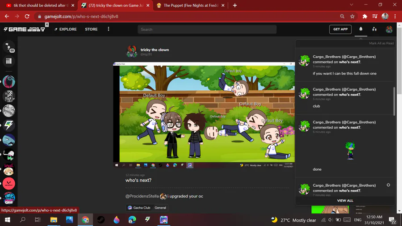Image resolution: width=402 pixels, height=226 pixels.
Task: Open tricky the clown profile name
Action: (155, 50)
